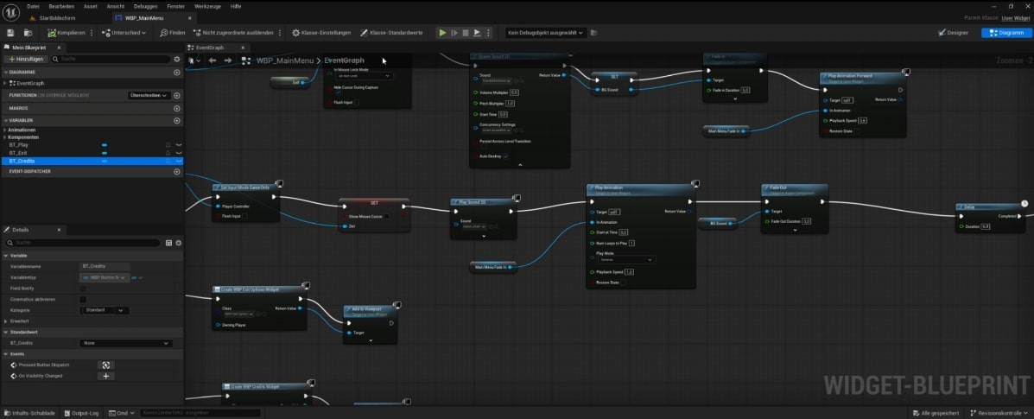This screenshot has width=1034, height=419.
Task: Enable Cinematics aktivieren checkbox
Action: pos(83,299)
